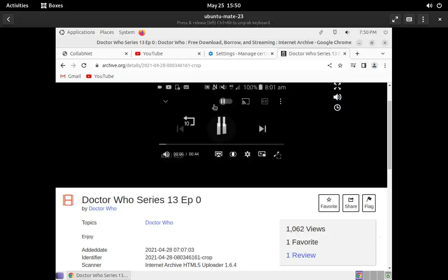Open the 1 Review link
The width and height of the screenshot is (448, 280).
301,255
